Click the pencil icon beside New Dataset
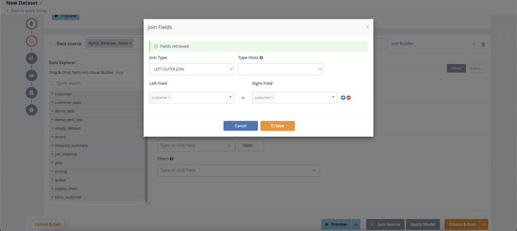This screenshot has width=517, height=231. click(x=41, y=3)
